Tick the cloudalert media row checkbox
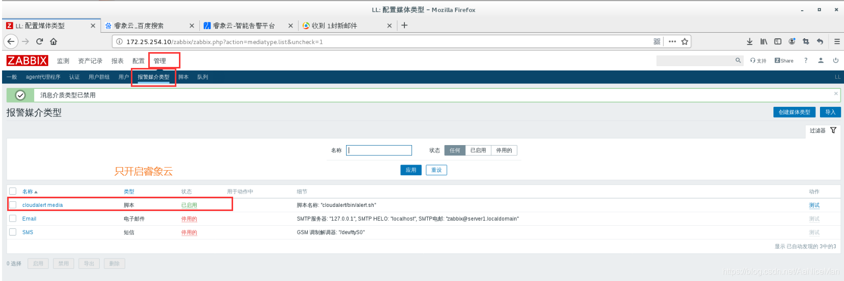The width and height of the screenshot is (844, 281). tap(13, 204)
